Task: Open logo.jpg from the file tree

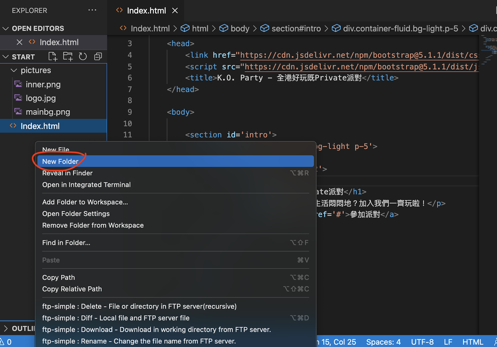Action: point(53,98)
